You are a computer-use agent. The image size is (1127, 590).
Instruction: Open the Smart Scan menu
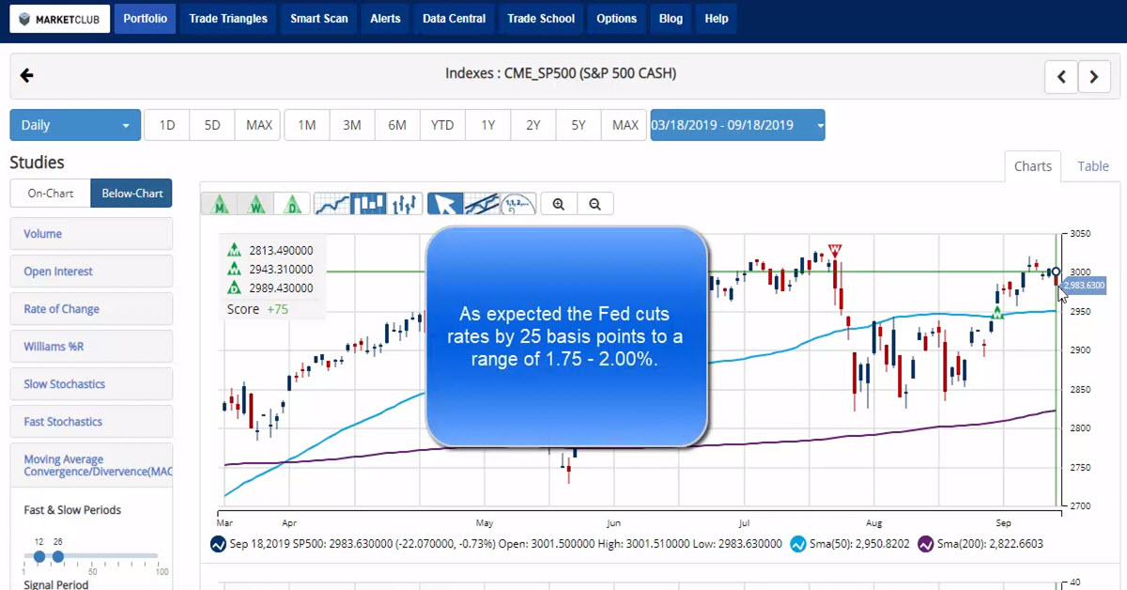pos(318,19)
